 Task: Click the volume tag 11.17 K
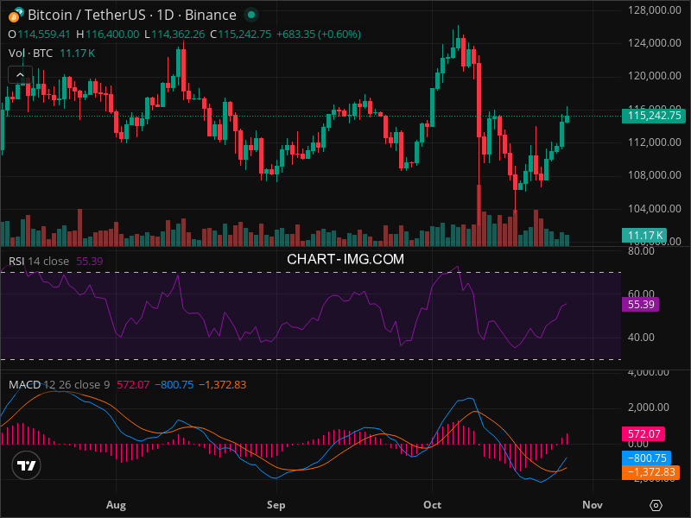(x=643, y=235)
